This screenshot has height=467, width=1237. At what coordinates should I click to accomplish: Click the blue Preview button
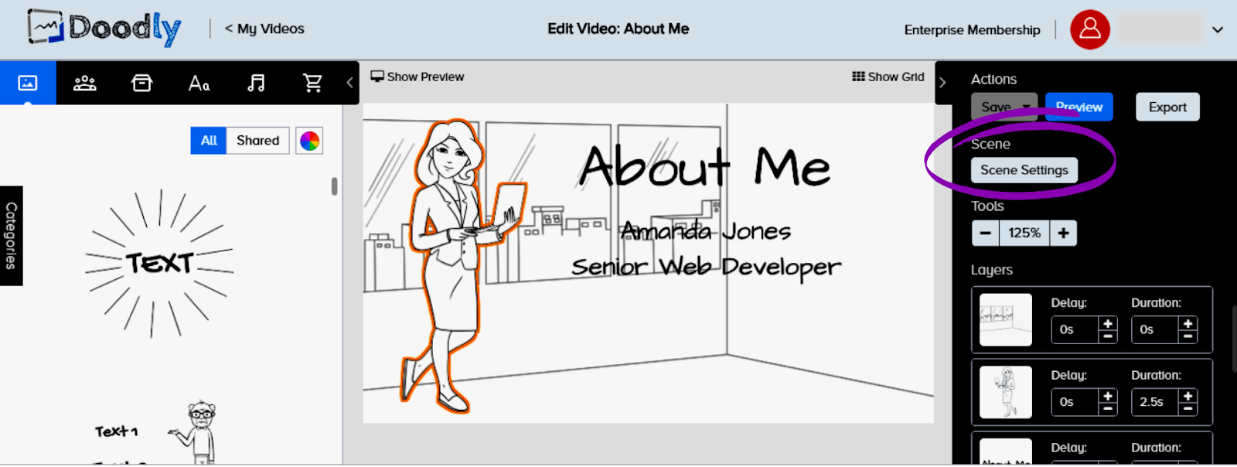coord(1079,107)
